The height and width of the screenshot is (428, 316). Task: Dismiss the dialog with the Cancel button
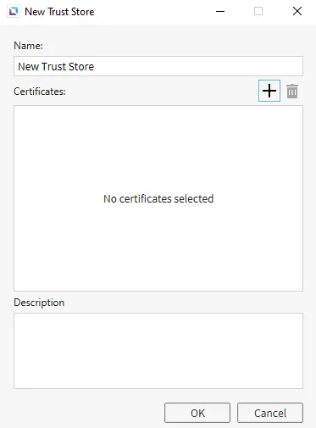tap(270, 413)
